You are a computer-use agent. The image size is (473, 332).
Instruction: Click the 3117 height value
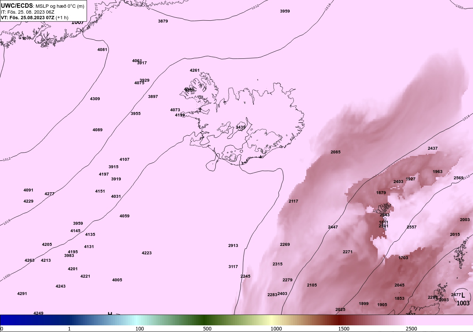[233, 267]
